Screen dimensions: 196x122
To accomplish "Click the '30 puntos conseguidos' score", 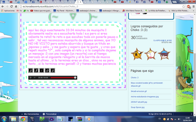I will [x=139, y=38].
